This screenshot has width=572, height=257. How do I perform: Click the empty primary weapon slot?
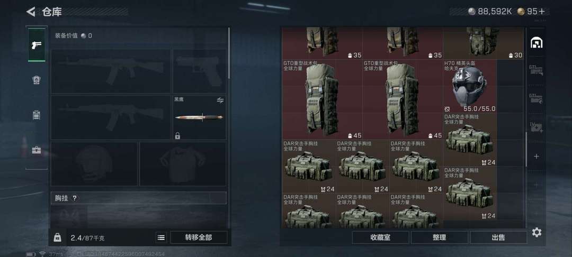(x=111, y=71)
